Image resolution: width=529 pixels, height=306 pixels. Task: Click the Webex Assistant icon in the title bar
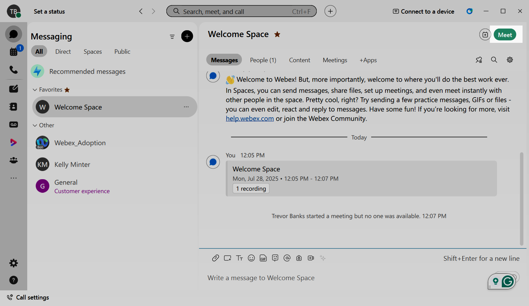click(469, 11)
